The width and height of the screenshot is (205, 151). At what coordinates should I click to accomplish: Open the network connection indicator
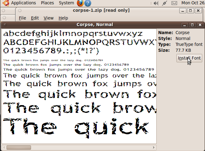pyautogui.click(x=165, y=3)
